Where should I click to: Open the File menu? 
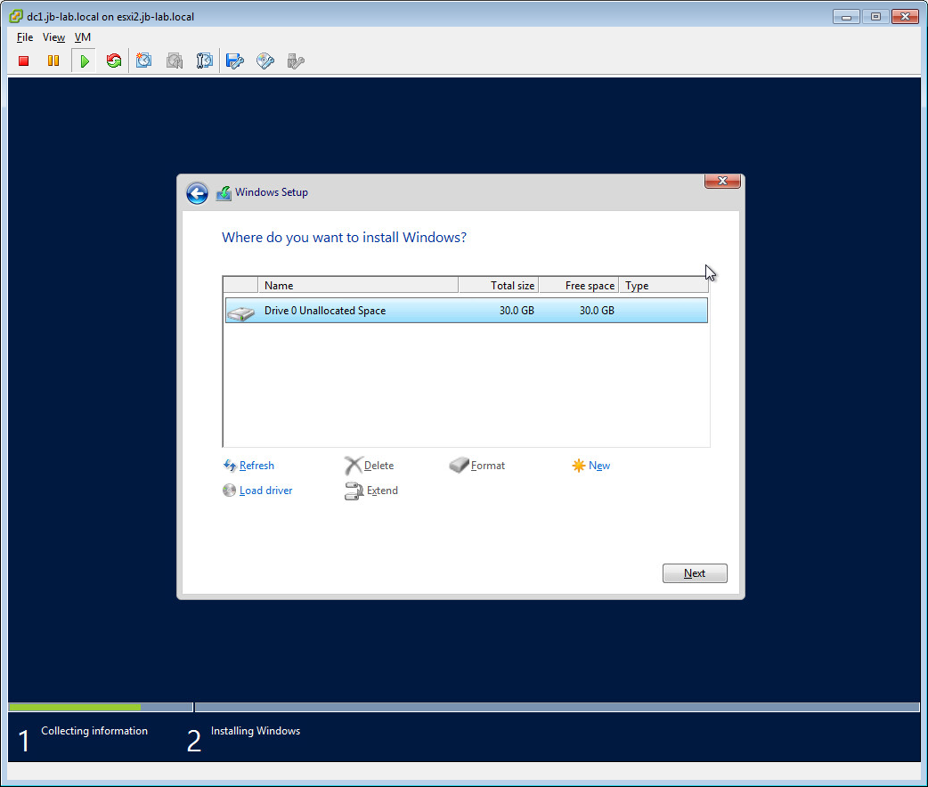[x=25, y=37]
